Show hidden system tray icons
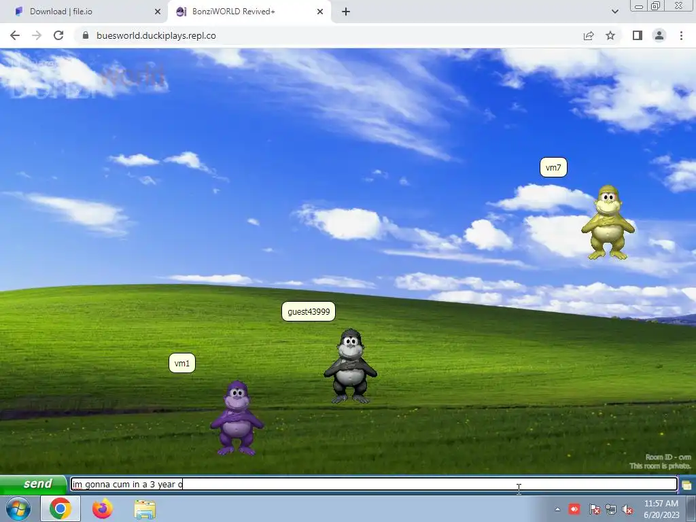The width and height of the screenshot is (696, 522). click(x=557, y=509)
